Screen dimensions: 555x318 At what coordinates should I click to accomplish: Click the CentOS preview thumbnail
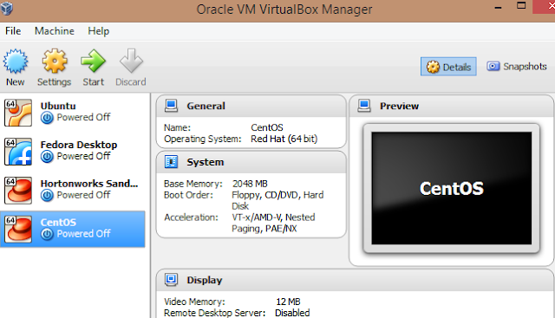451,188
